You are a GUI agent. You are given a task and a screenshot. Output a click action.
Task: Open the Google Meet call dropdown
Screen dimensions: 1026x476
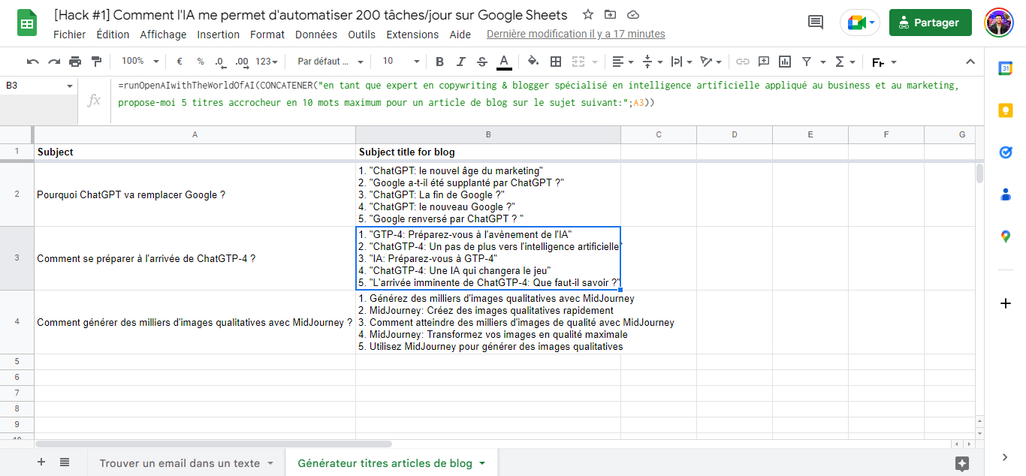click(x=861, y=23)
